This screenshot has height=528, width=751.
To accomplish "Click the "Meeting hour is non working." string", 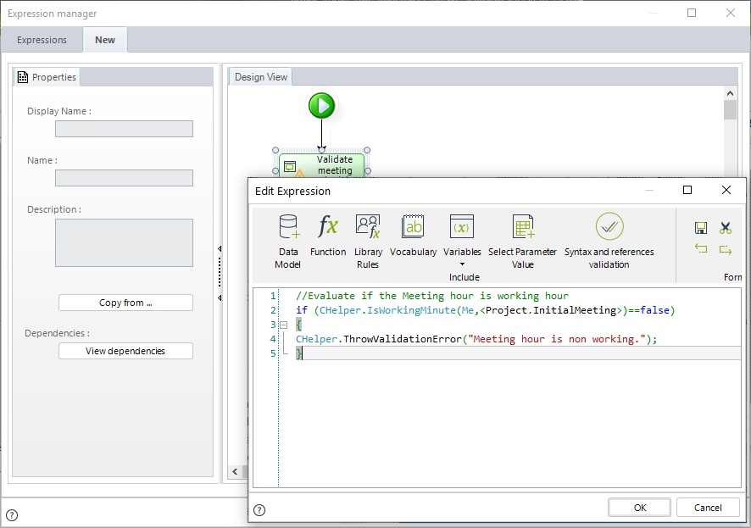I will point(556,339).
